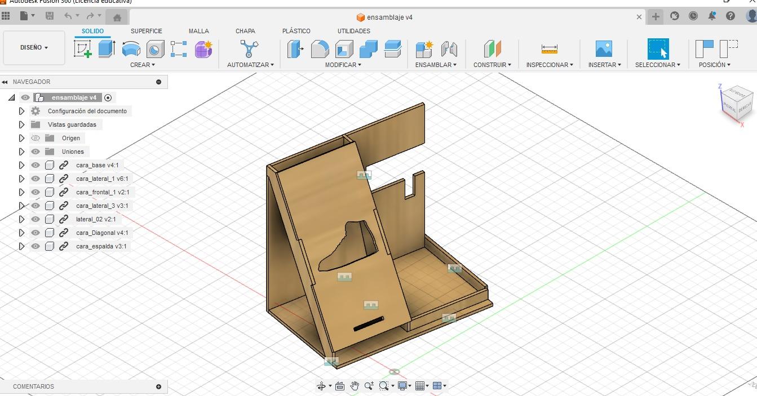
Task: Select the Insert image tool
Action: [x=604, y=49]
